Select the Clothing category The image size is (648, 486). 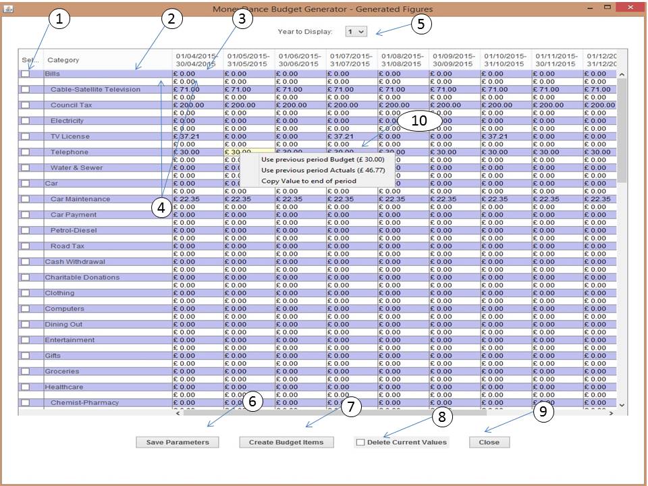point(60,293)
